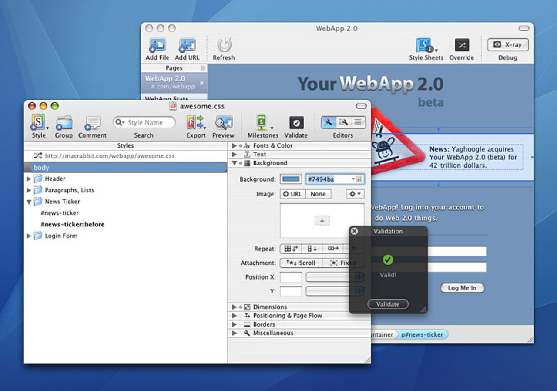The height and width of the screenshot is (391, 557).
Task: Select the #news-ticker style item
Action: (x=60, y=213)
